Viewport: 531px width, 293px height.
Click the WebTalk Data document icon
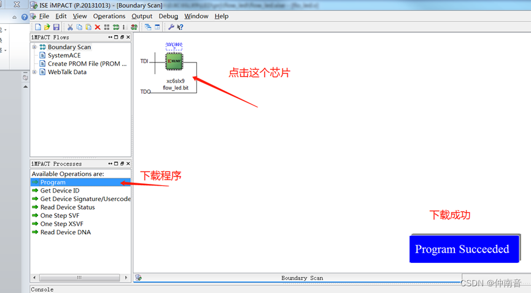(x=43, y=72)
